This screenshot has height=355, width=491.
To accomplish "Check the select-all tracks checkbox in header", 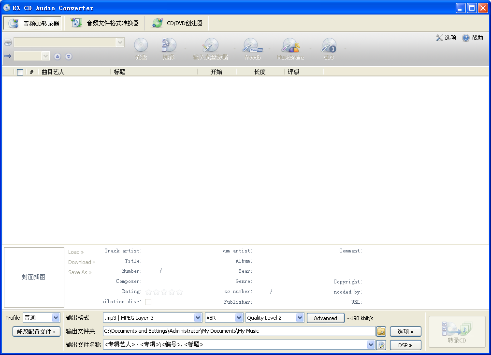I will point(19,71).
